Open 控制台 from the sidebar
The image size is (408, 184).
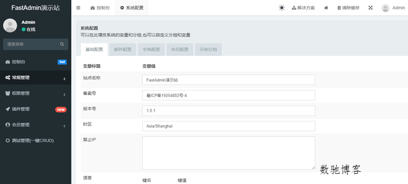(x=36, y=62)
